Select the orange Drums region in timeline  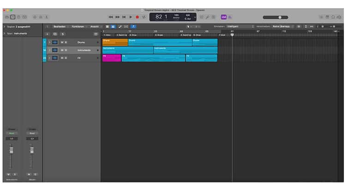tap(115, 42)
